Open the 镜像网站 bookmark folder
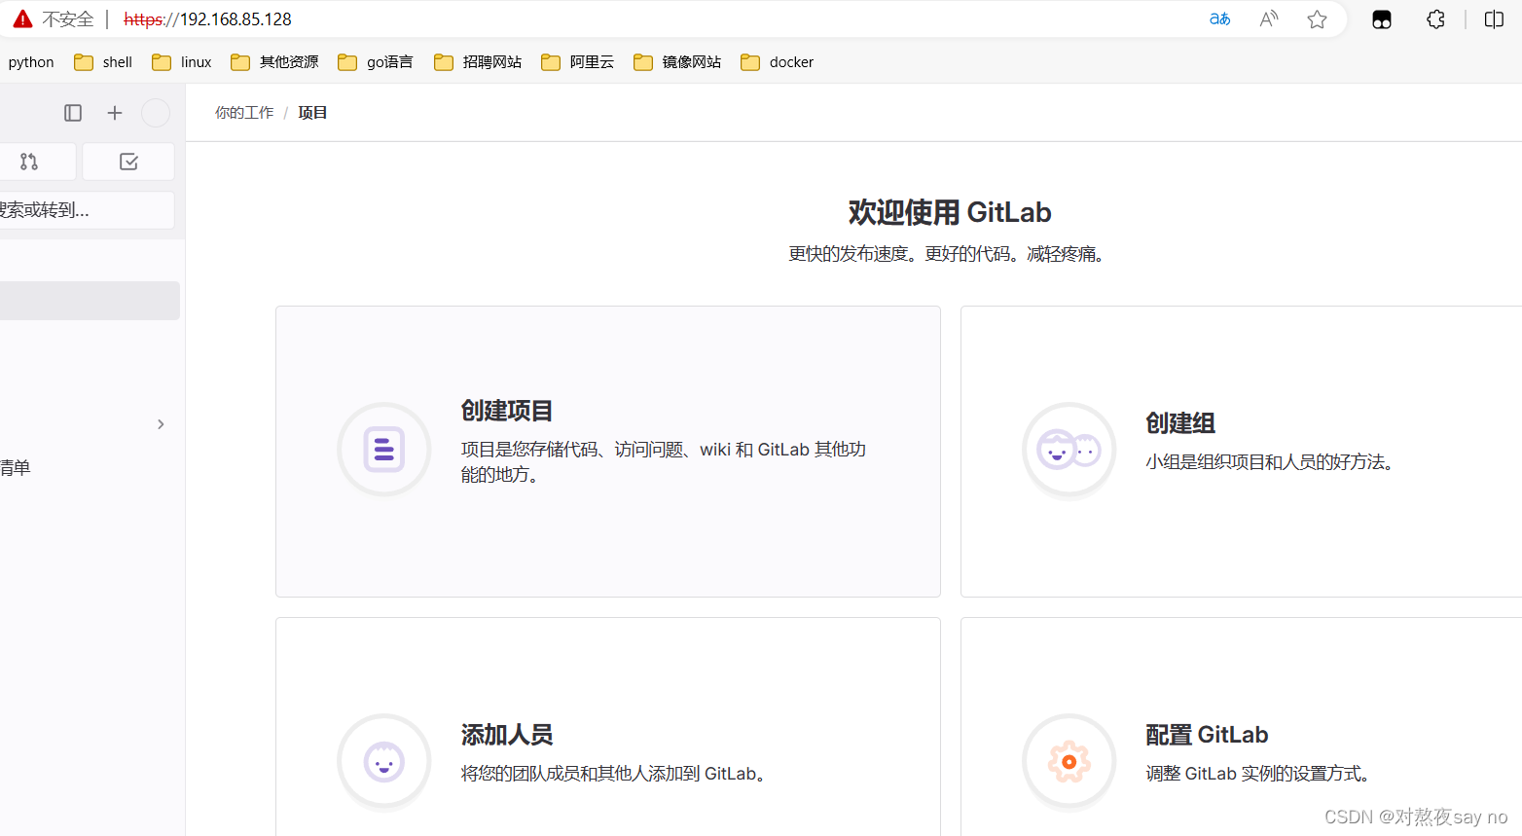 677,62
